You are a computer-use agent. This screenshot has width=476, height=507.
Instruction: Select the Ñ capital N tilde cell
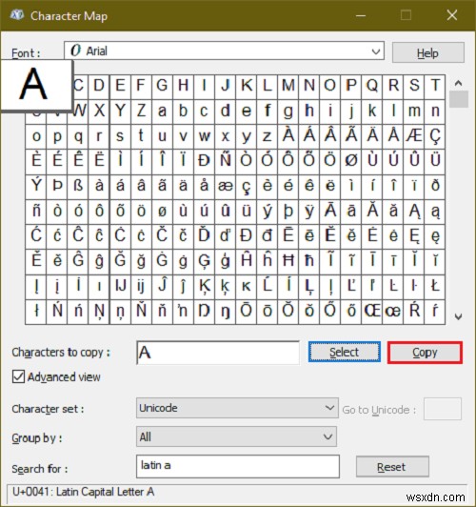225,161
